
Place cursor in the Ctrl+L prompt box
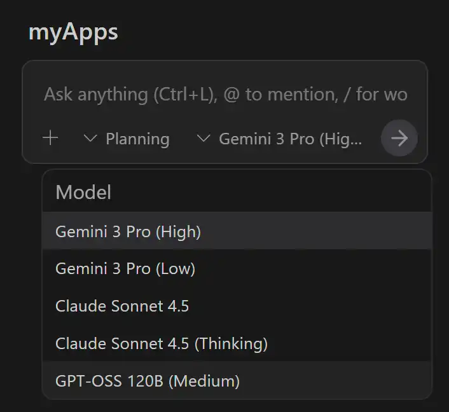(225, 95)
